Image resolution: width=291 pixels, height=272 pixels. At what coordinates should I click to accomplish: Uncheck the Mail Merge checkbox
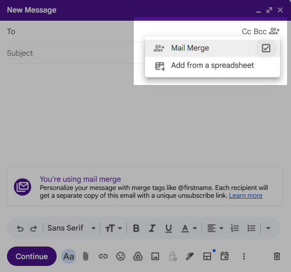(x=266, y=48)
